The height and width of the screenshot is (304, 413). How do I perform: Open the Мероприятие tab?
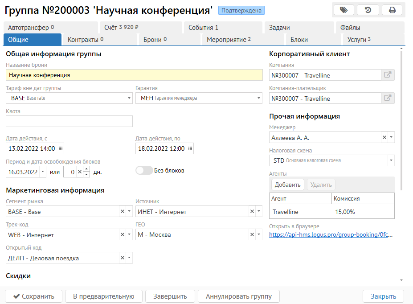pyautogui.click(x=229, y=40)
